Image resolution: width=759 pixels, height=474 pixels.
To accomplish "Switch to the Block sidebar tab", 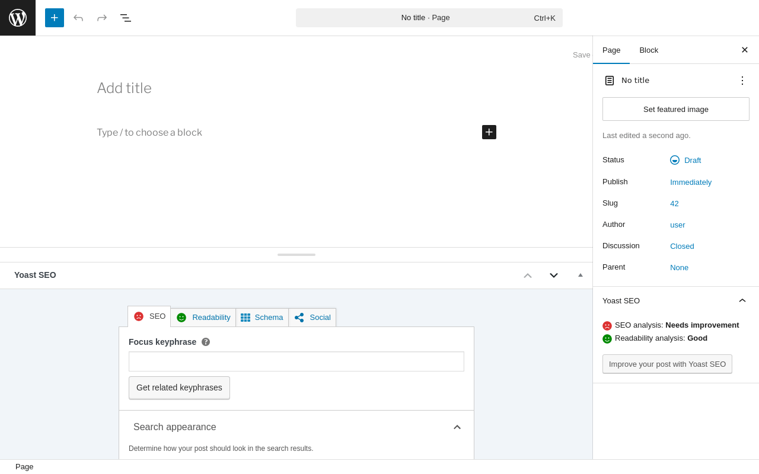I will point(649,50).
